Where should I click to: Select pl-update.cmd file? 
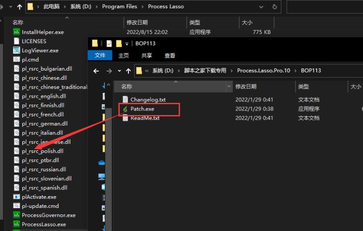[36, 206]
